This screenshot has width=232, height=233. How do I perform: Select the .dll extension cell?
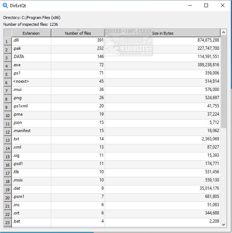click(32, 41)
